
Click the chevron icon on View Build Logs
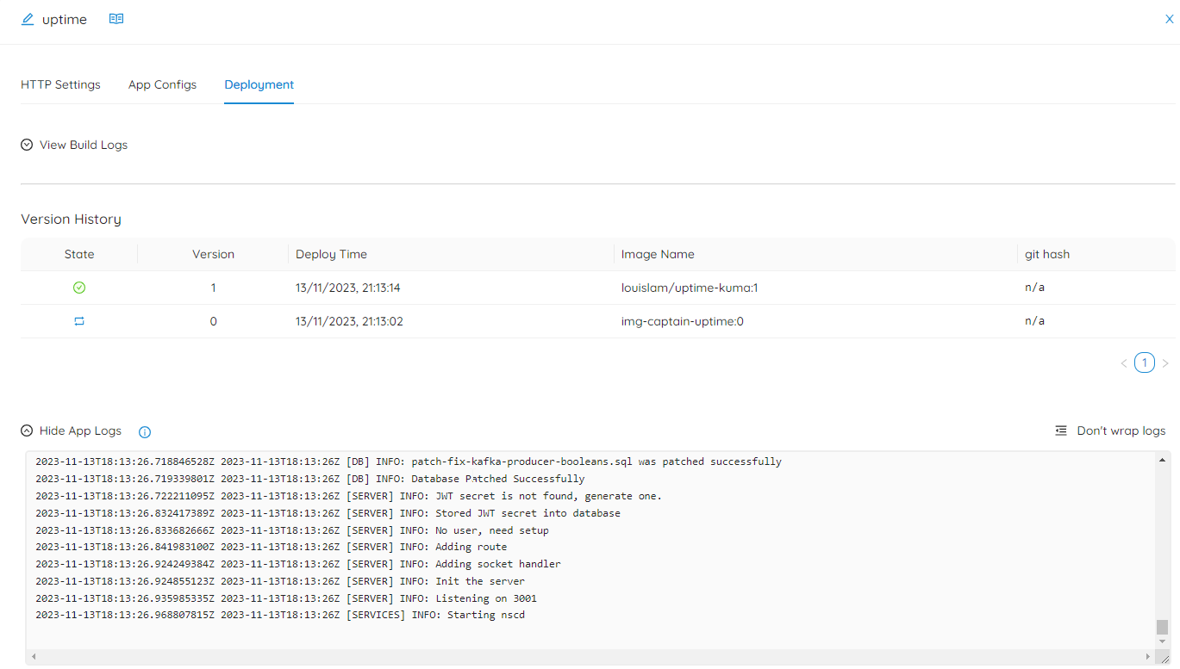(26, 144)
